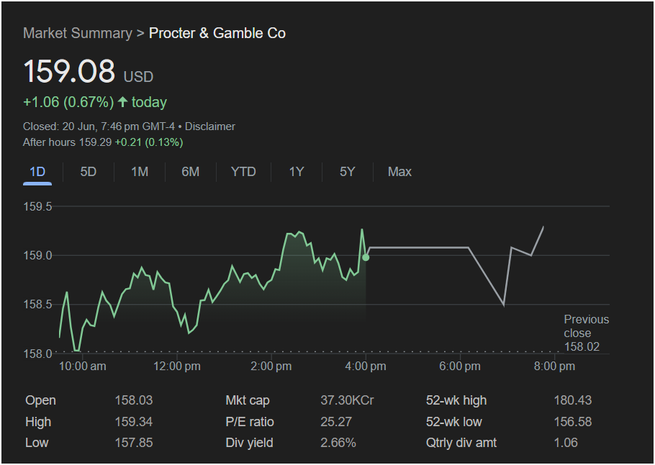Click the green closing price dot on chart
655x465 pixels.
pyautogui.click(x=366, y=258)
